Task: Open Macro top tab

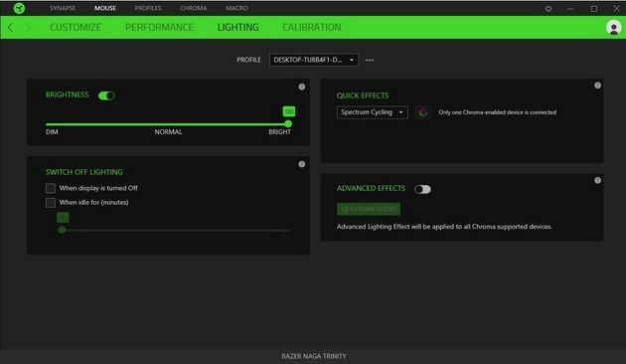Action: 236,8
